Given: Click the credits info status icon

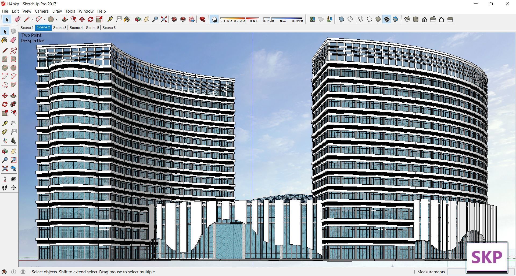Looking at the screenshot, I should pyautogui.click(x=13, y=272).
